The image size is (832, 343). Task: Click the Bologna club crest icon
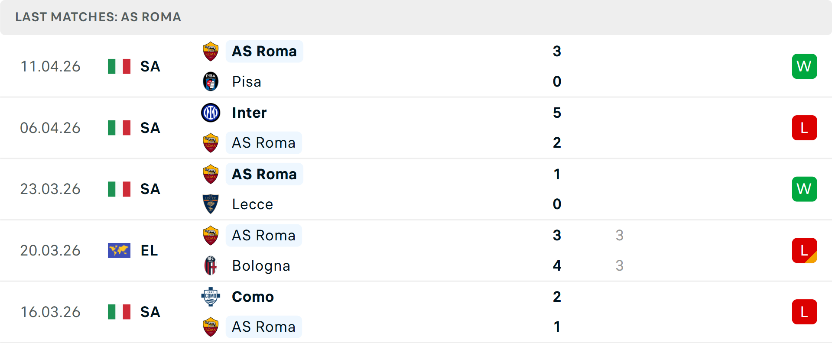click(x=211, y=266)
